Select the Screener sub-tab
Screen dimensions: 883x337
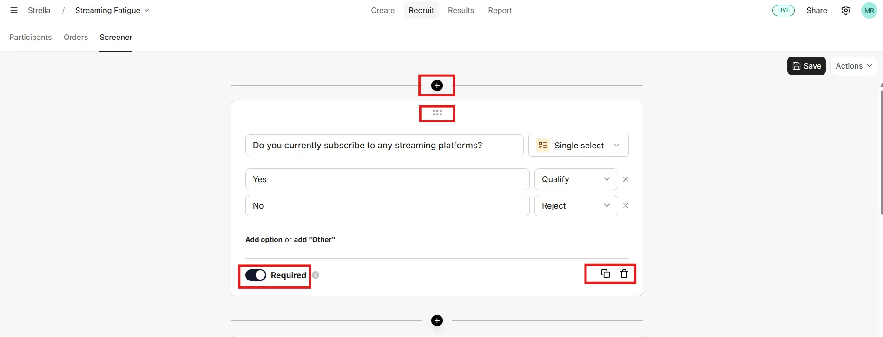(116, 37)
